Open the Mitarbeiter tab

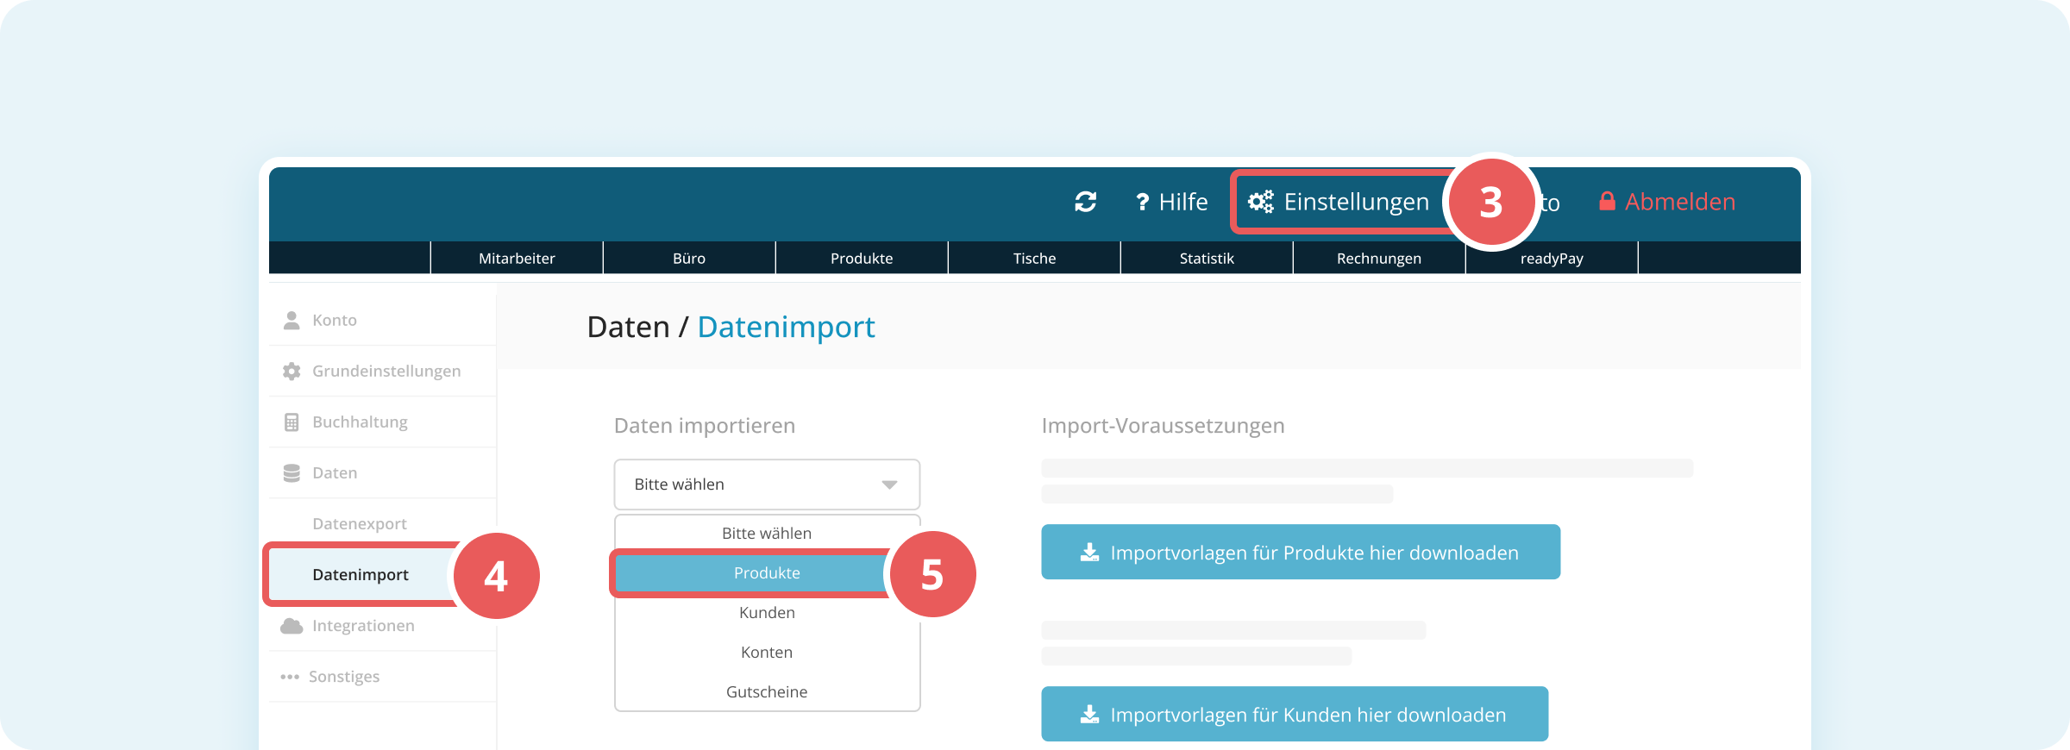point(517,258)
